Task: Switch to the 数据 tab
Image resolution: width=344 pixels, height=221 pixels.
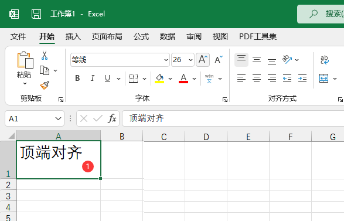Action: click(x=168, y=36)
